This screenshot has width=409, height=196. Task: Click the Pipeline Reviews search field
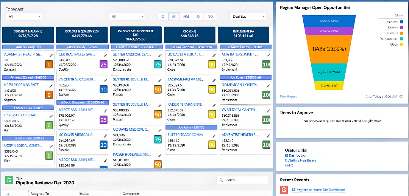(x=243, y=180)
